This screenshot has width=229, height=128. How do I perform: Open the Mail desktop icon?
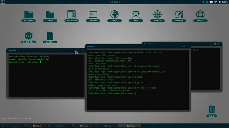tap(136, 16)
